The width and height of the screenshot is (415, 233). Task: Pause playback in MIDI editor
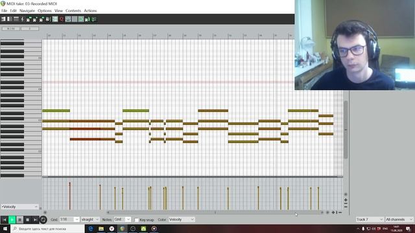(19, 219)
